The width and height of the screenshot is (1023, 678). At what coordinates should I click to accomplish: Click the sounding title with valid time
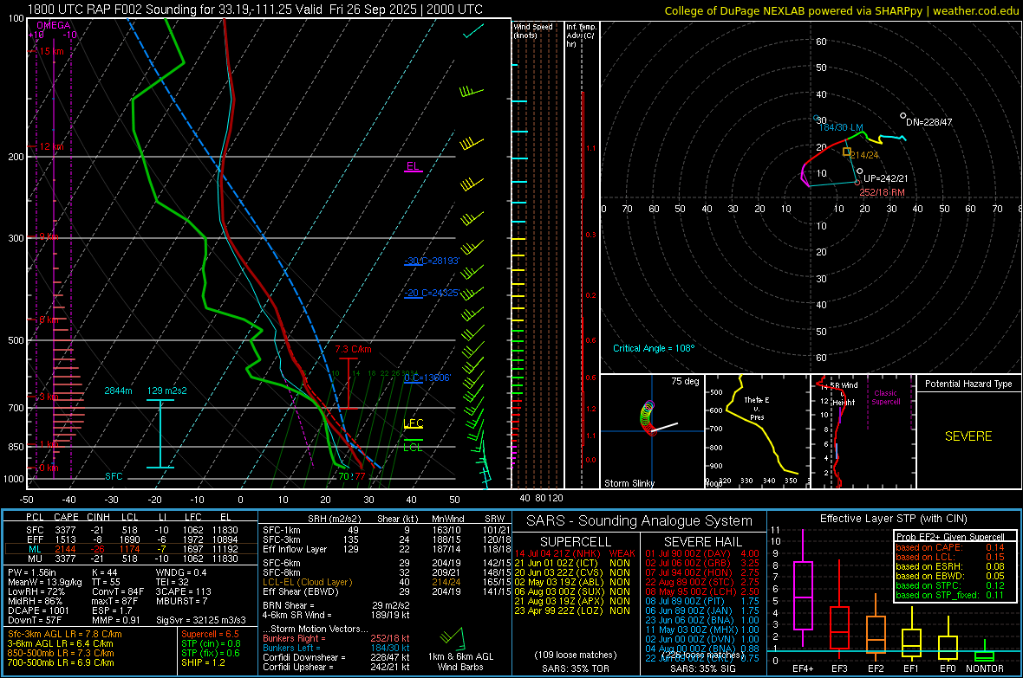(x=255, y=10)
